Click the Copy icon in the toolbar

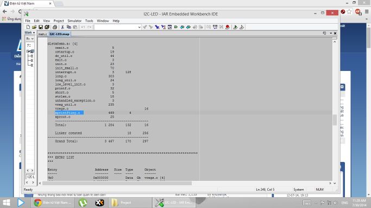69,27
